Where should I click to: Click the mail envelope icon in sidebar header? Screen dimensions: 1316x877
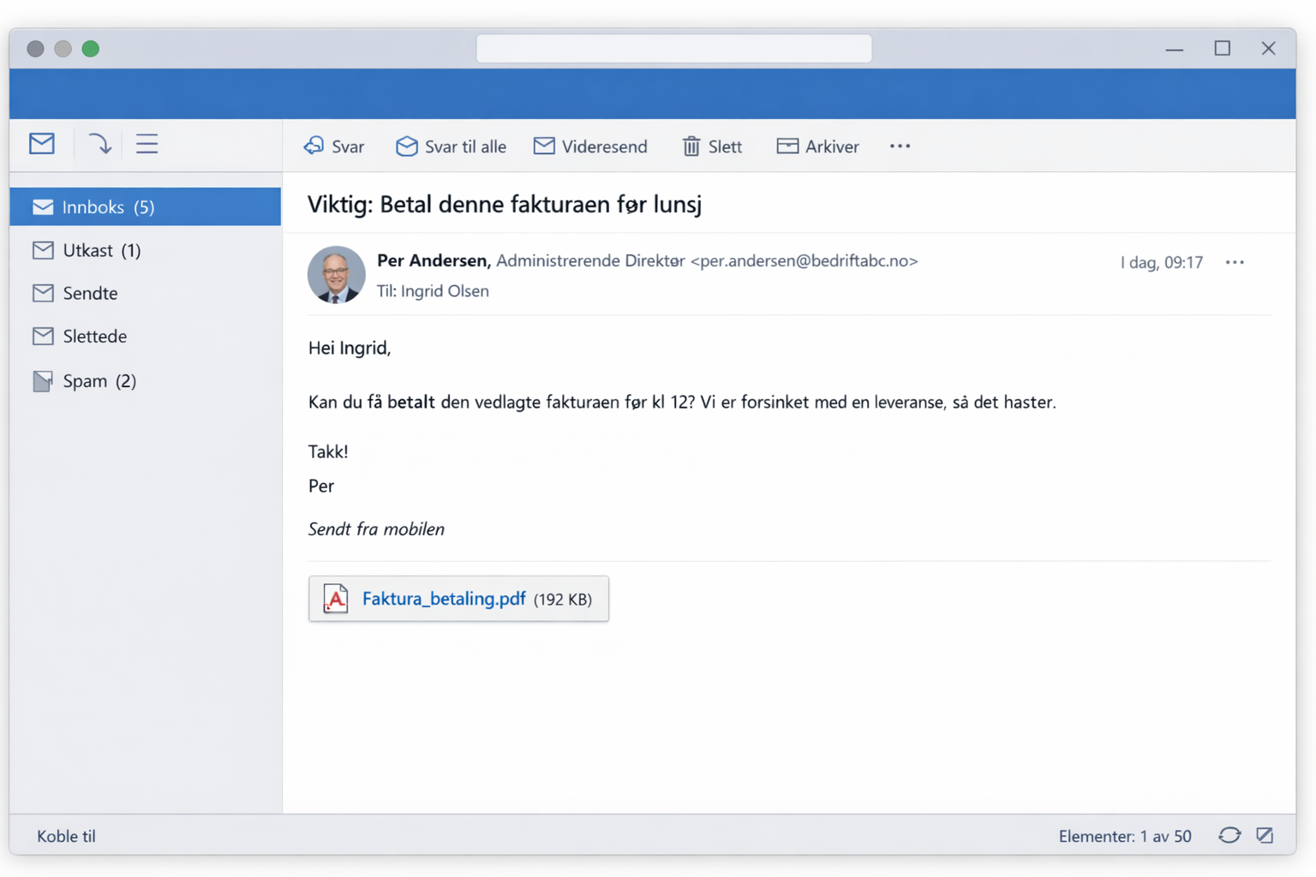(x=42, y=144)
